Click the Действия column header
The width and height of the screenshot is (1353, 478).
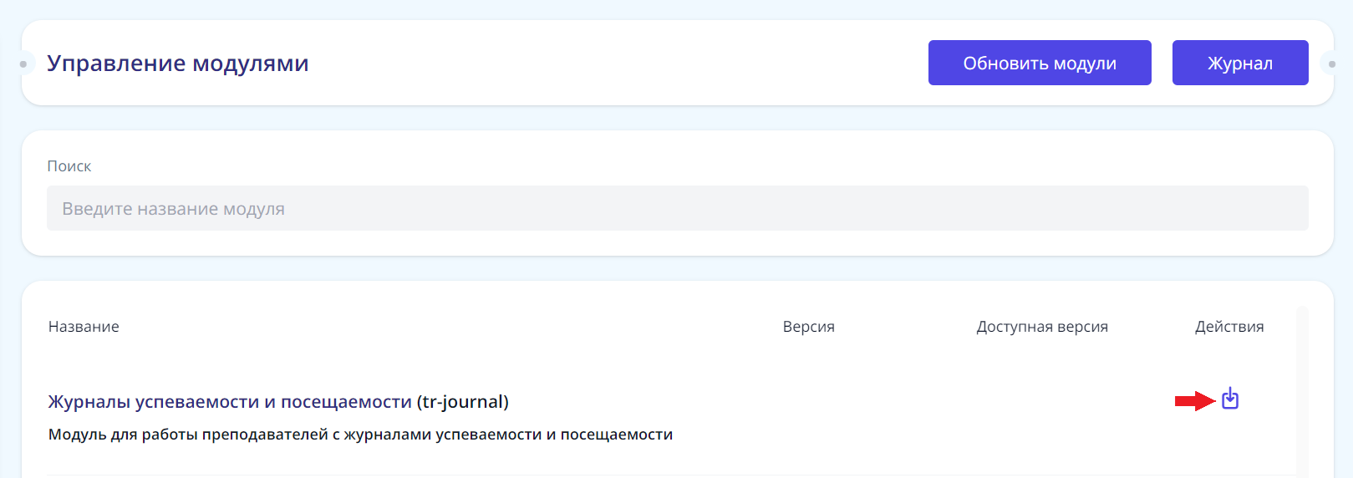click(x=1228, y=327)
